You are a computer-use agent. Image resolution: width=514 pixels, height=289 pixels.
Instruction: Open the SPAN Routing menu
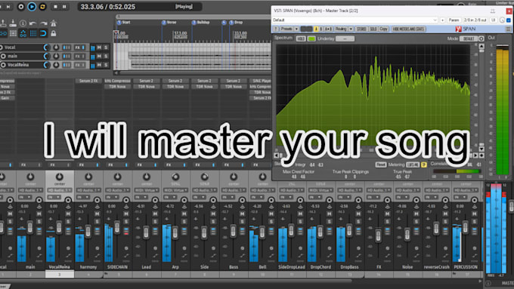point(341,29)
